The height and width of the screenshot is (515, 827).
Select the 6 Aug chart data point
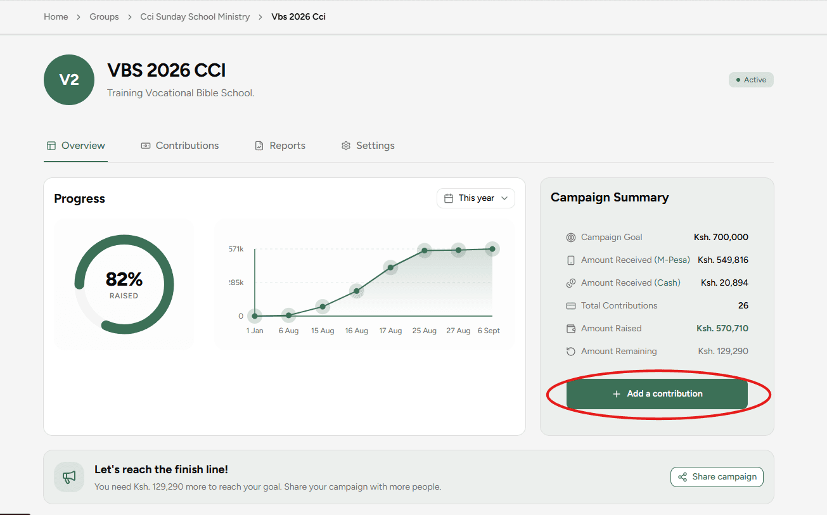click(x=289, y=315)
